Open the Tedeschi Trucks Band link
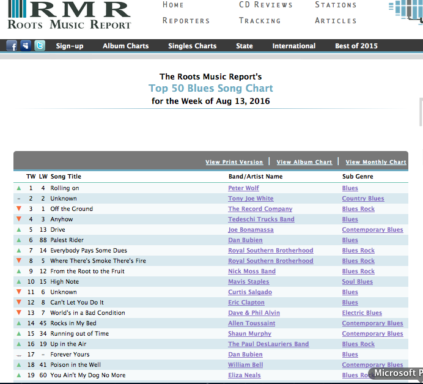423x384 pixels. 262,220
